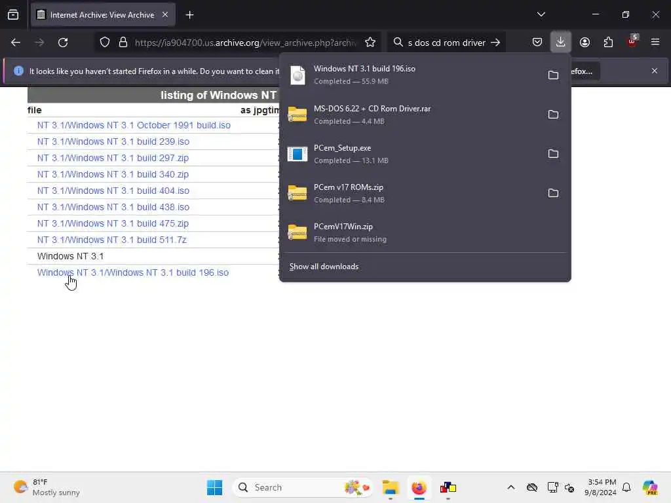Download NT 3.1 build 340.zip
Screen dimensions: 671x503
click(113, 174)
